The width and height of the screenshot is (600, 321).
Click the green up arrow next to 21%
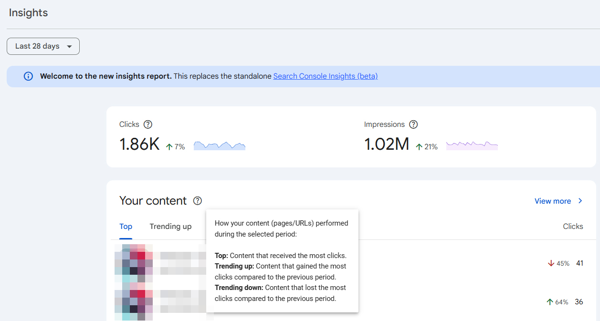(x=419, y=147)
